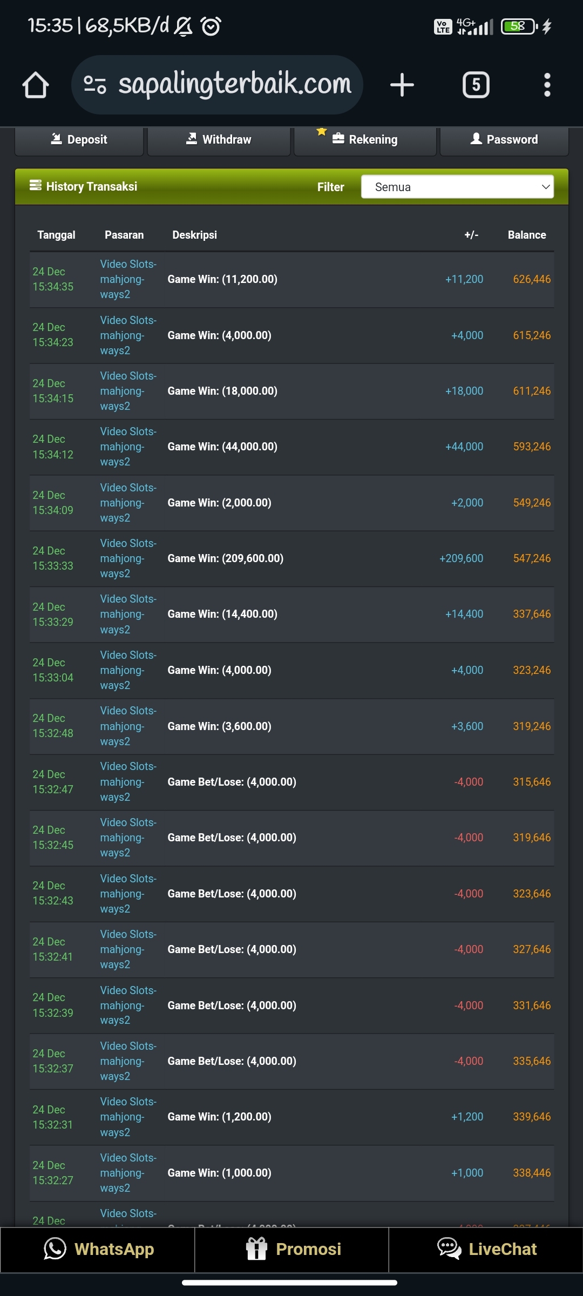Viewport: 583px width, 1296px height.
Task: Tap the WhatsApp icon in bottom bar
Action: click(x=55, y=1249)
